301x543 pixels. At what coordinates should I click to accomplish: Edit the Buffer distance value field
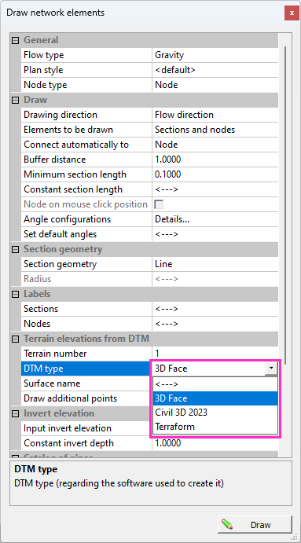click(x=215, y=160)
